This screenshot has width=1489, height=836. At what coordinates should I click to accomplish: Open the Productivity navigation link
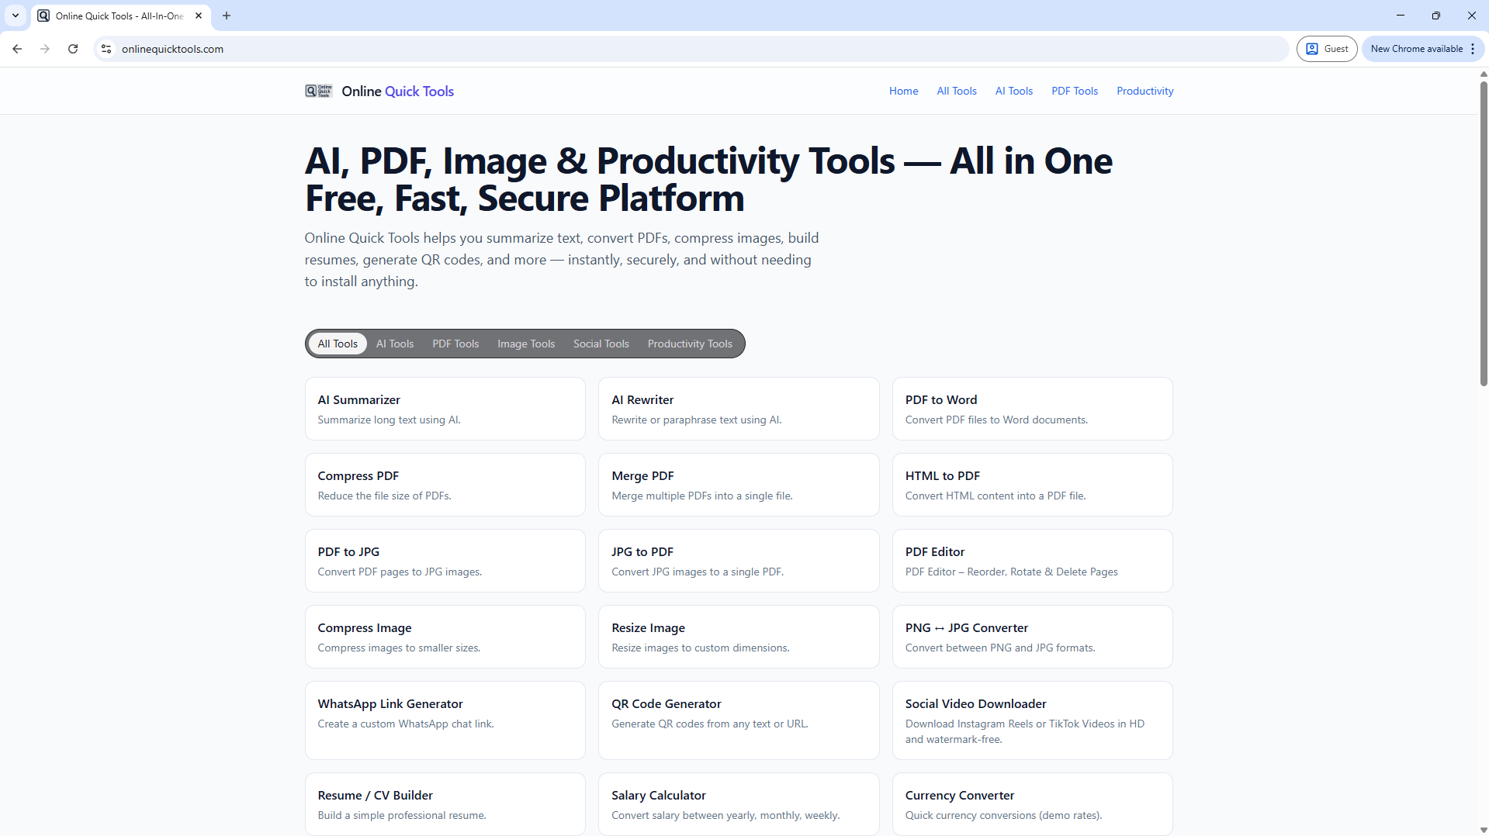pyautogui.click(x=1144, y=91)
